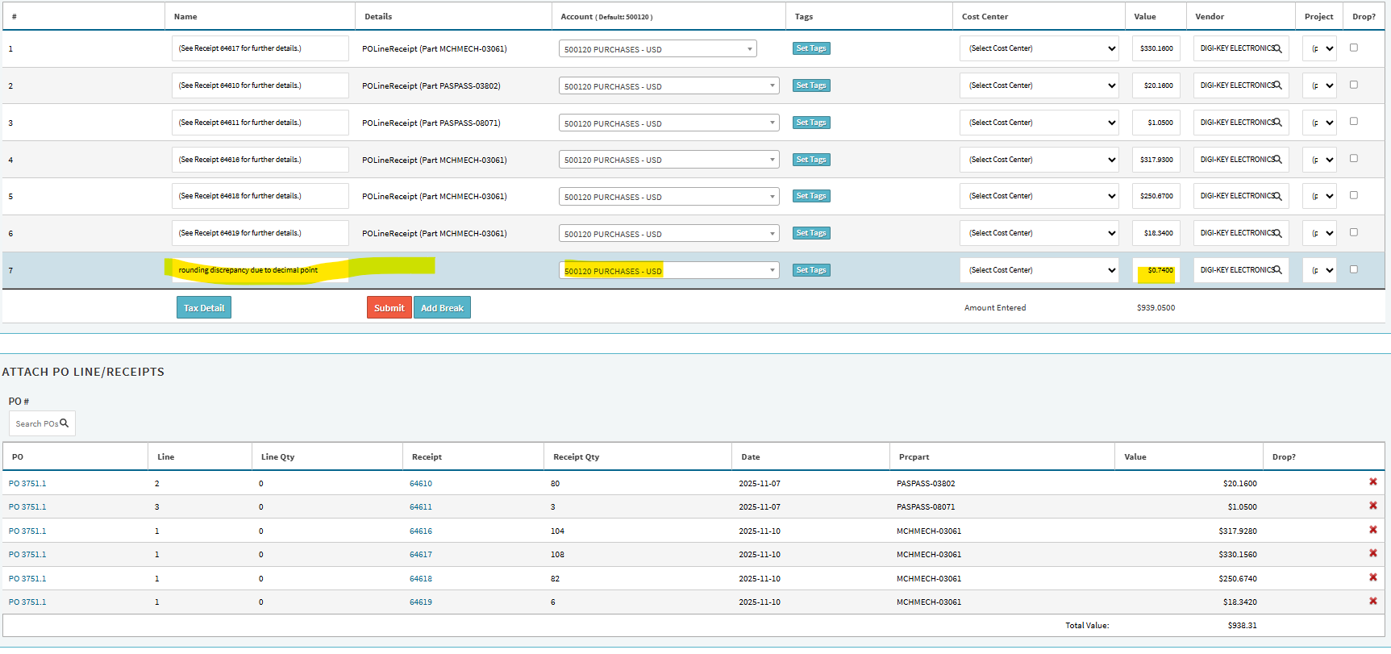Click vendor search icon on row 7
Image resolution: width=1391 pixels, height=654 pixels.
[x=1277, y=270]
